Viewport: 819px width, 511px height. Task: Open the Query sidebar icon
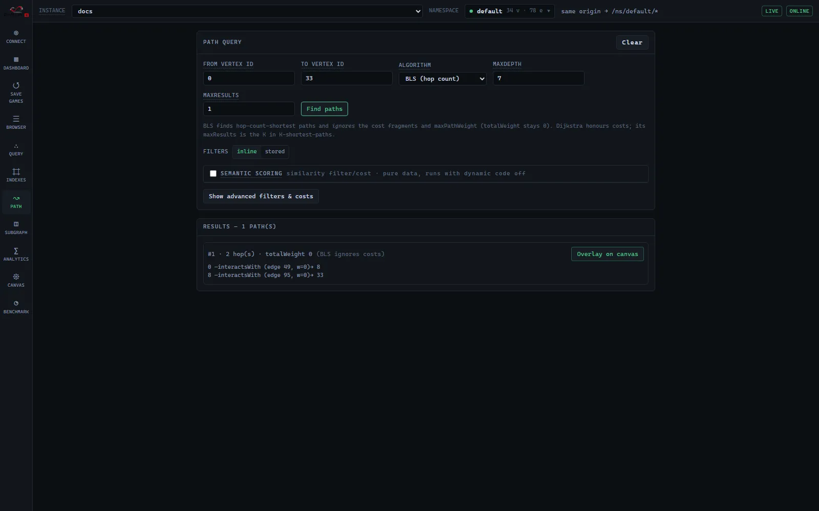tap(16, 149)
